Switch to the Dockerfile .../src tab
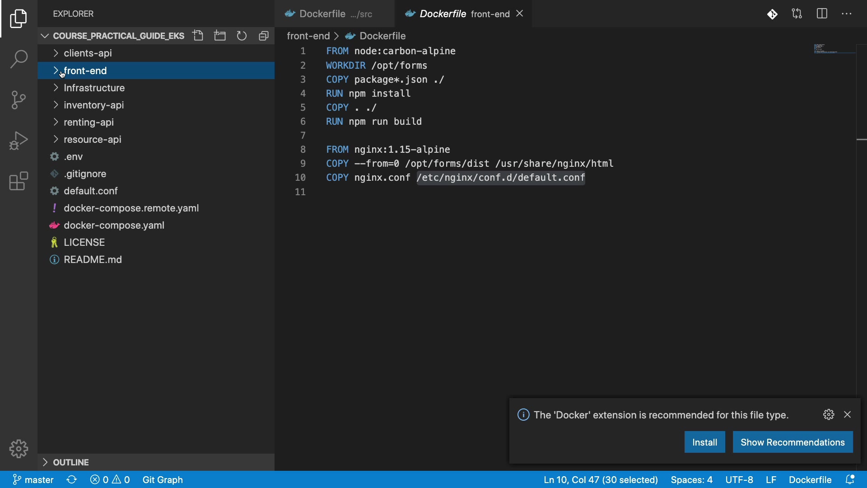This screenshot has width=867, height=488. (335, 14)
